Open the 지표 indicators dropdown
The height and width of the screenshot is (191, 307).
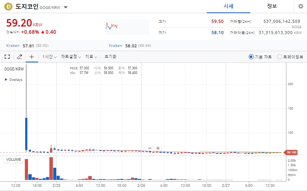click(91, 57)
